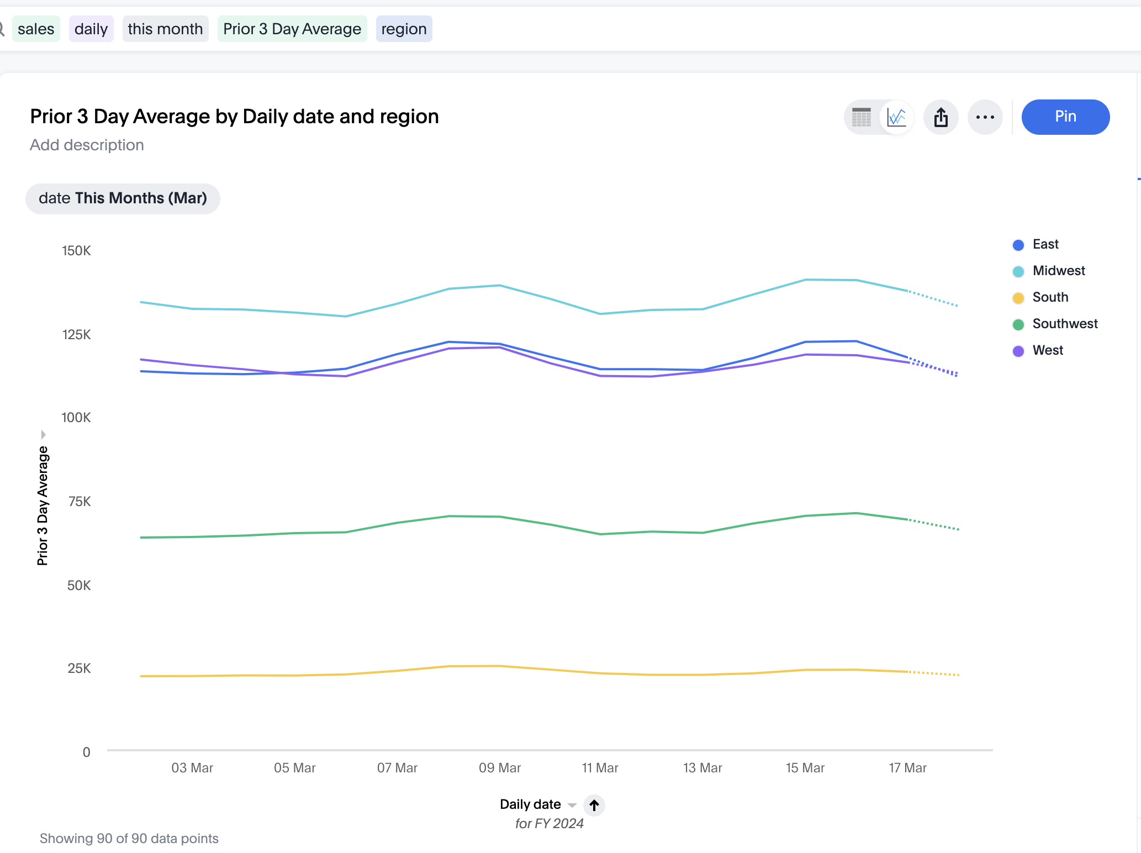Switch to table view icon
The image size is (1141, 853).
(861, 117)
